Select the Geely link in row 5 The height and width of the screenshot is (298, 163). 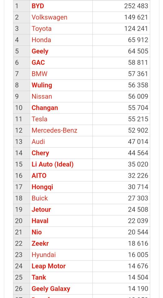point(40,51)
